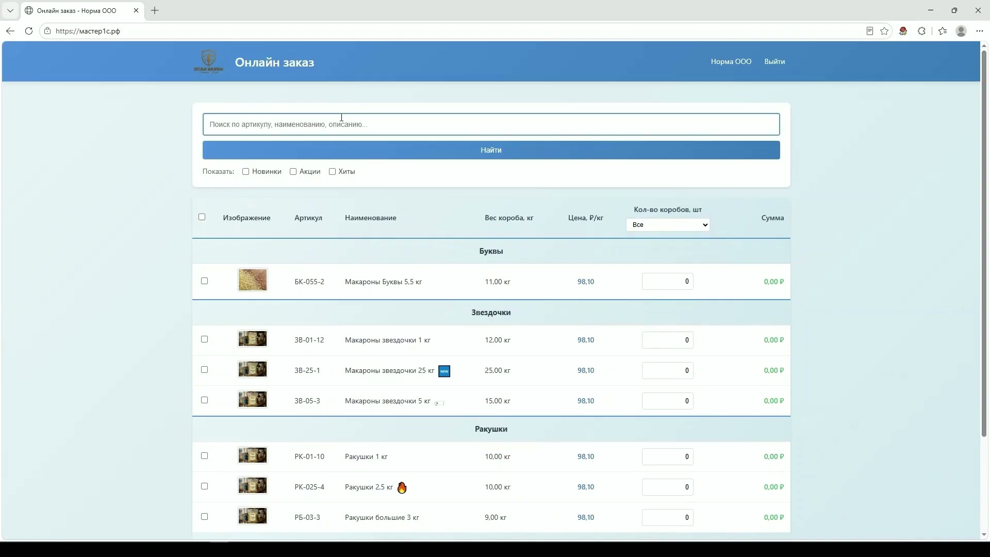The width and height of the screenshot is (990, 557).
Task: Open the Кол-во коробов filter dropdown
Action: pos(668,225)
